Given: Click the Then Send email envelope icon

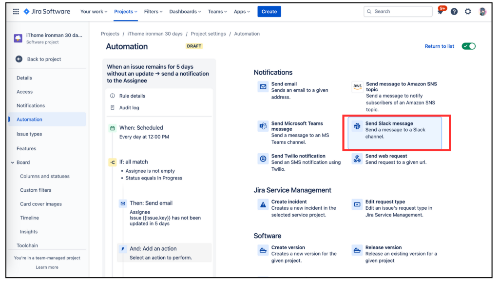Looking at the screenshot, I should click(x=123, y=203).
